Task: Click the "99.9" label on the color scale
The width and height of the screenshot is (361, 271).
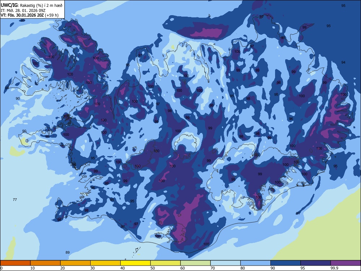Action: pyautogui.click(x=334, y=268)
